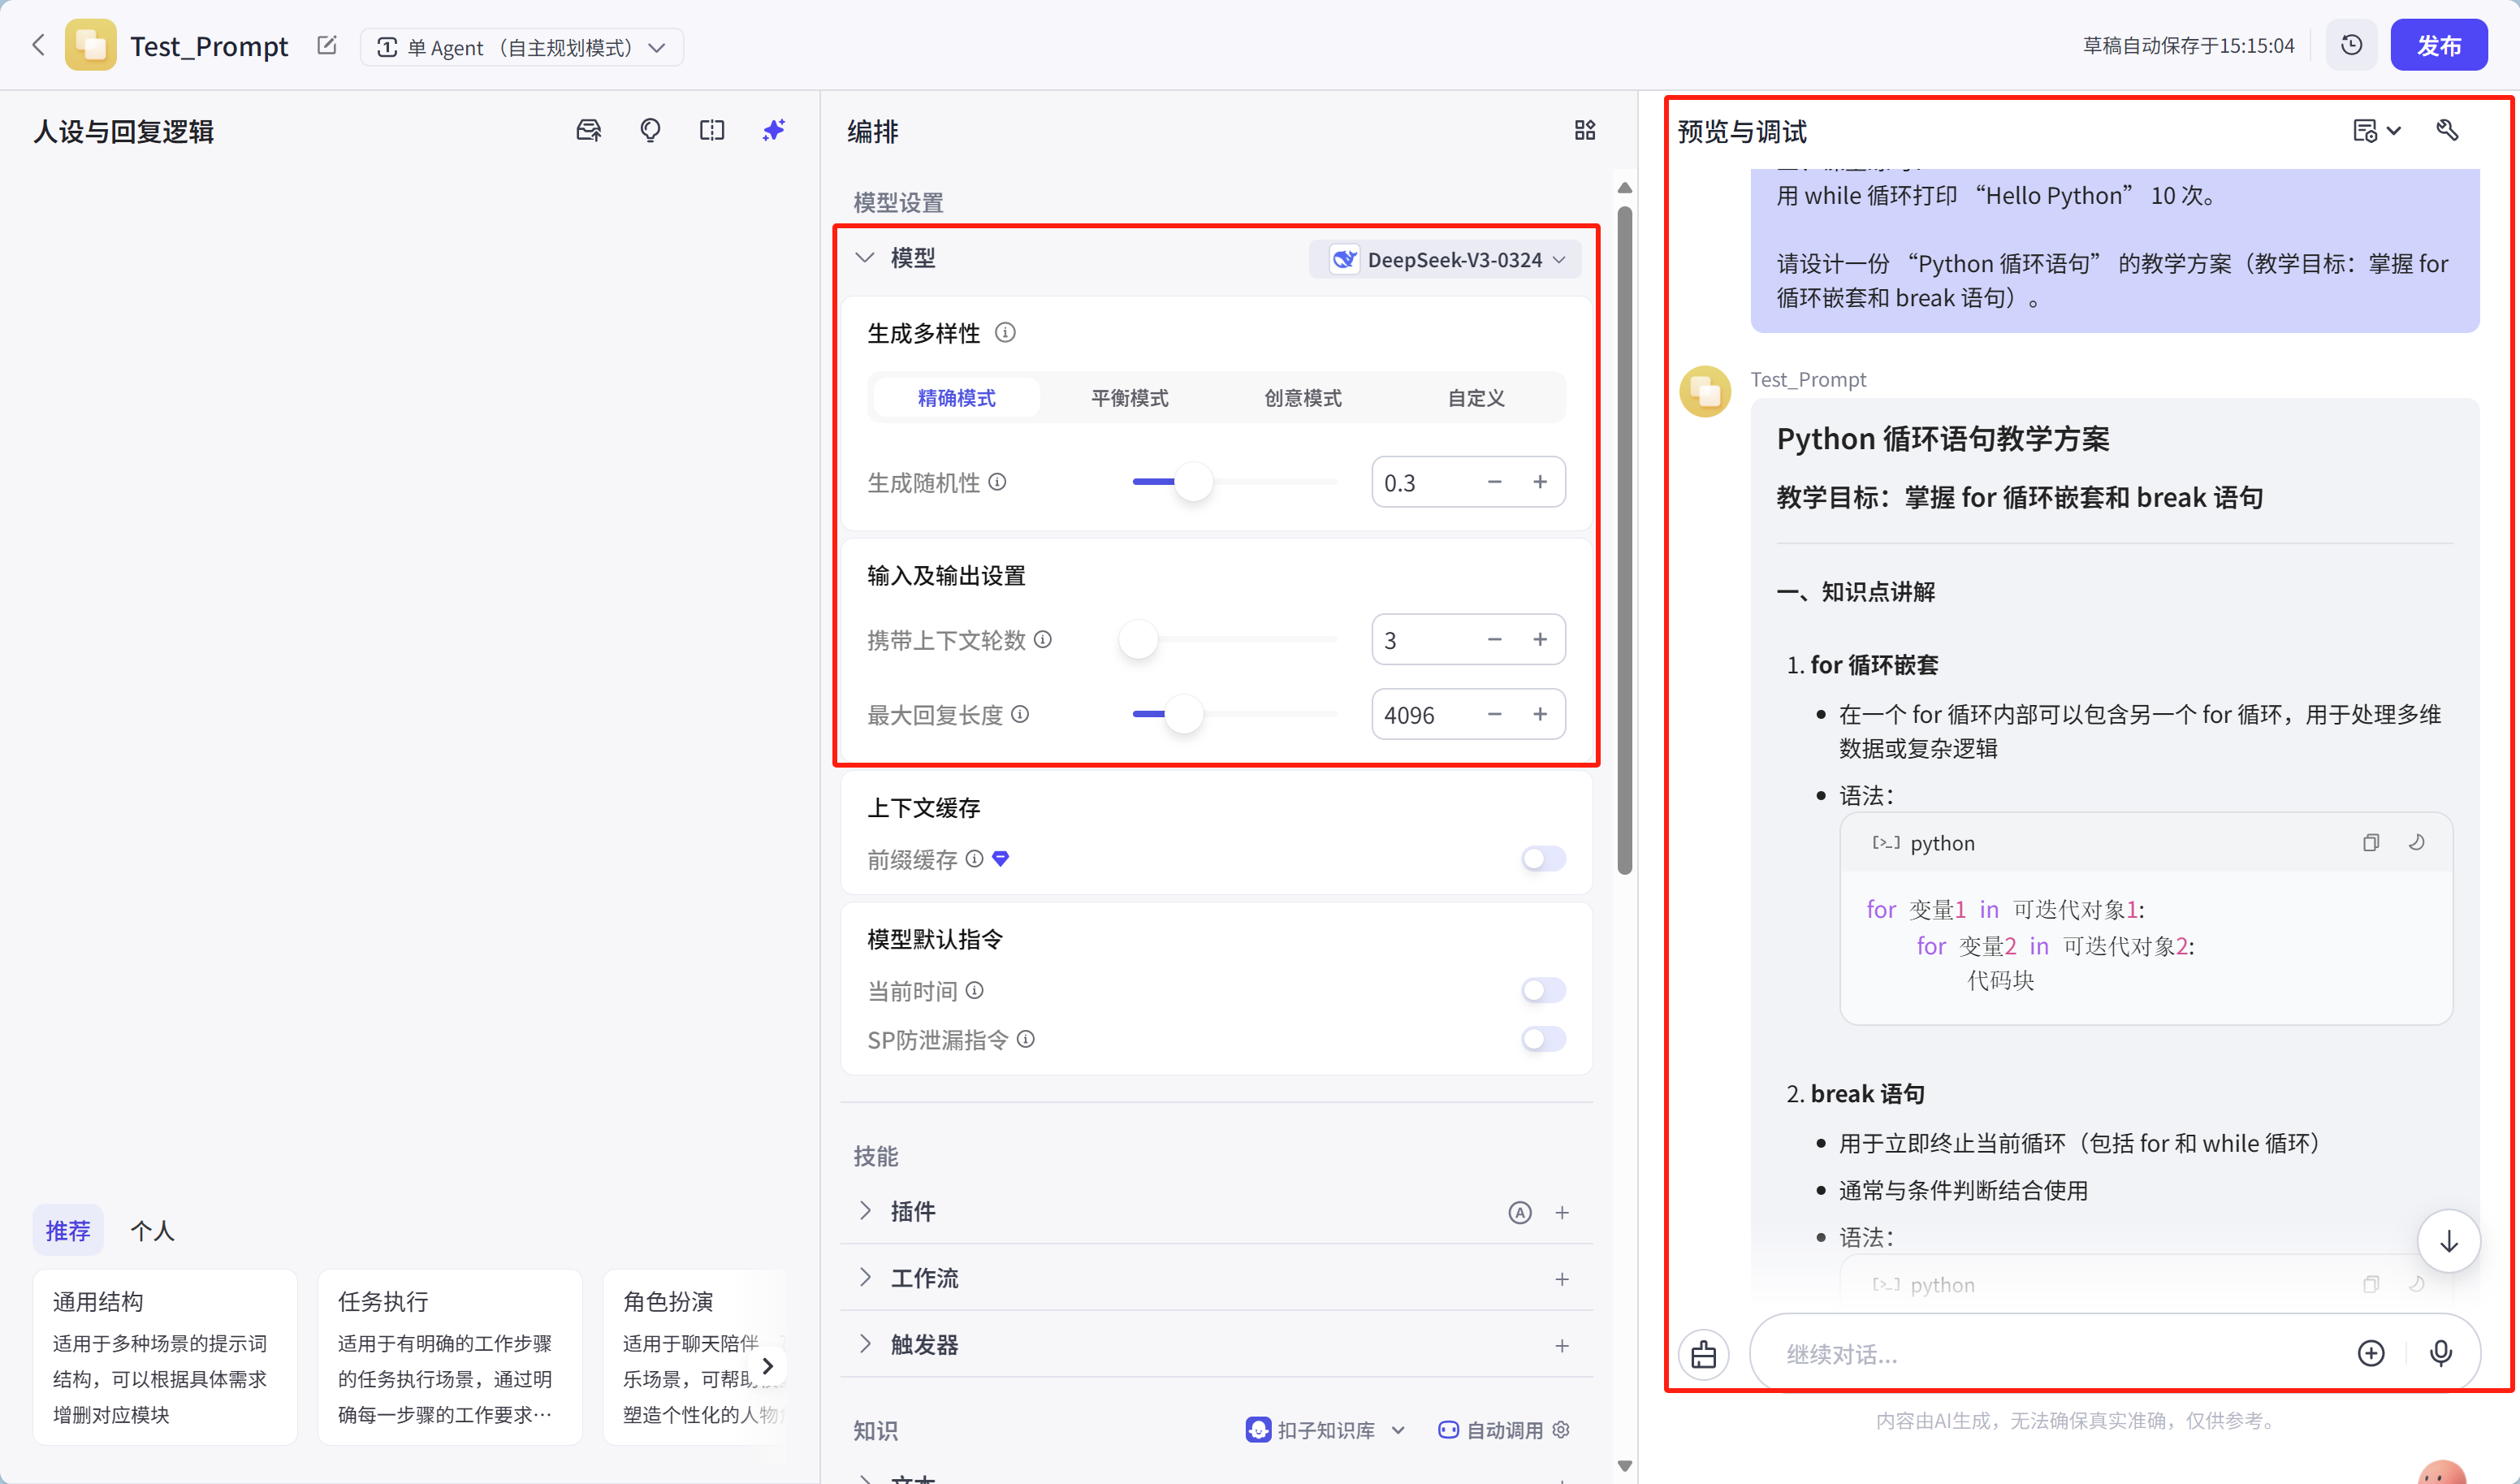The height and width of the screenshot is (1484, 2520).
Task: Select the 创意模式 tab
Action: 1302,398
